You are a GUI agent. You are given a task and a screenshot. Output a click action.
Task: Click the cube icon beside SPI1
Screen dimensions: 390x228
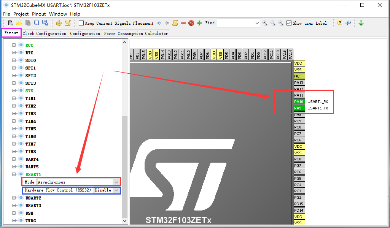(21, 68)
